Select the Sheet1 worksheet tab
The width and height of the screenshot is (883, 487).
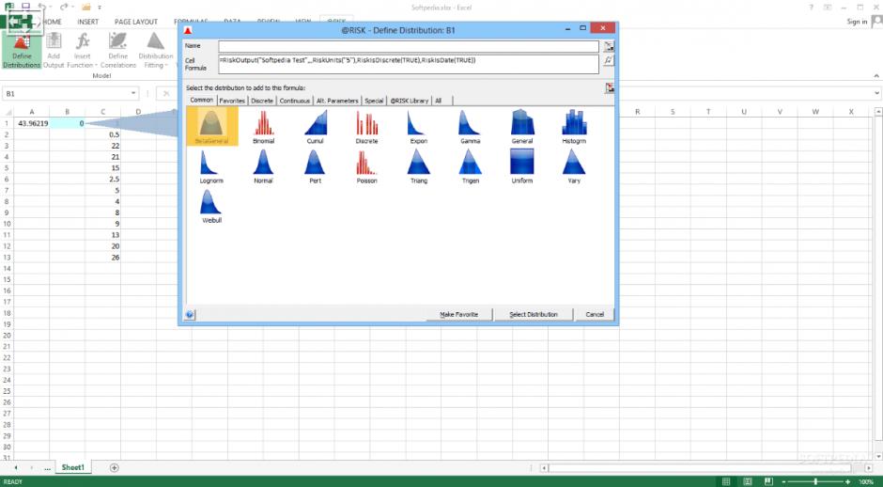[x=72, y=468]
